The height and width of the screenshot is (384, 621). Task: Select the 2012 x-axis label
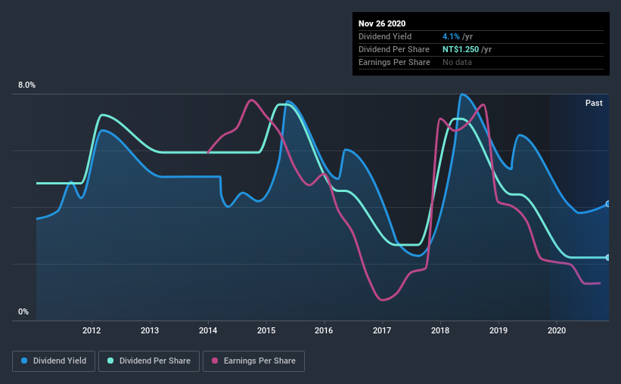[x=92, y=330]
